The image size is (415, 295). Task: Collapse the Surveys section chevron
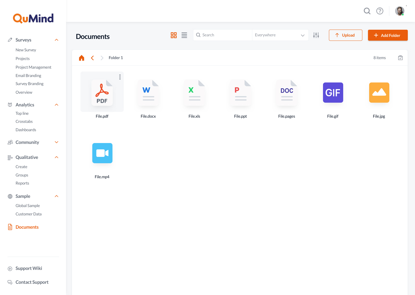point(57,40)
